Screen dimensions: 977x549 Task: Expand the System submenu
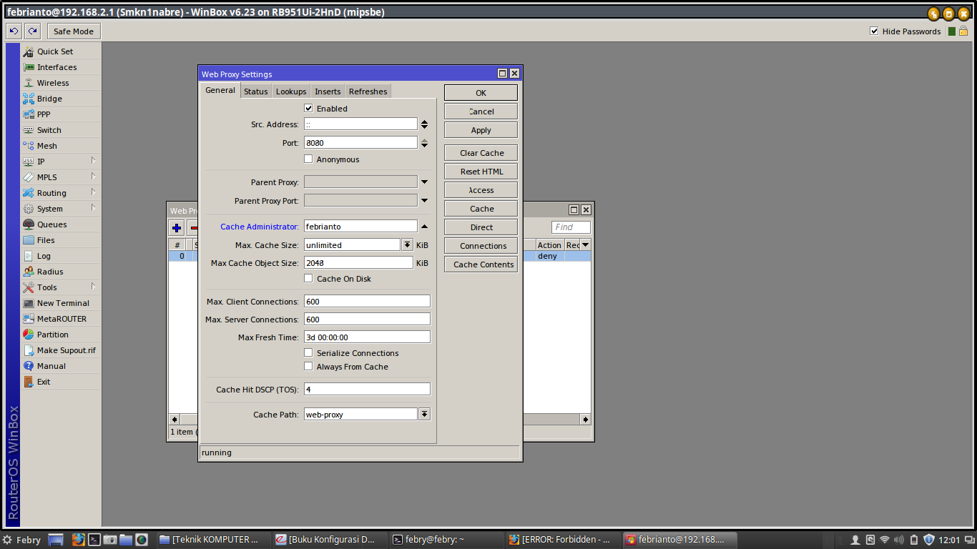[93, 208]
